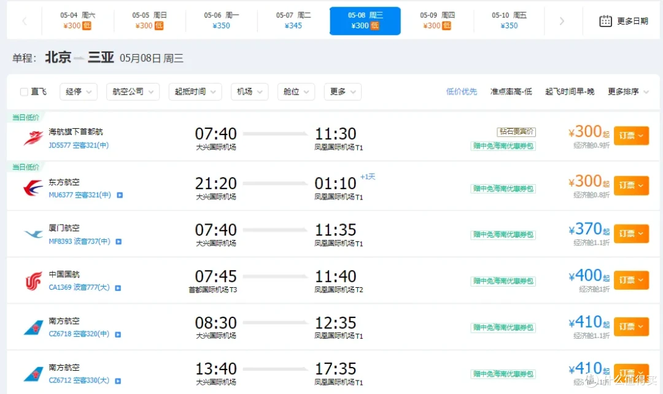The image size is (663, 394).
Task: Select the 05-06 周一 date tab
Action: point(222,21)
